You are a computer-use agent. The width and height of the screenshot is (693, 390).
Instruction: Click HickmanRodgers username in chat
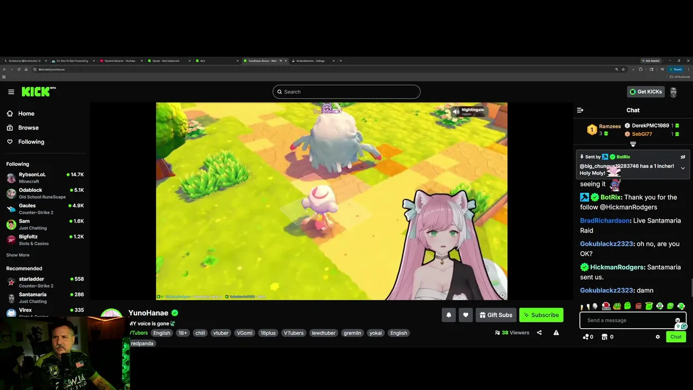617,267
